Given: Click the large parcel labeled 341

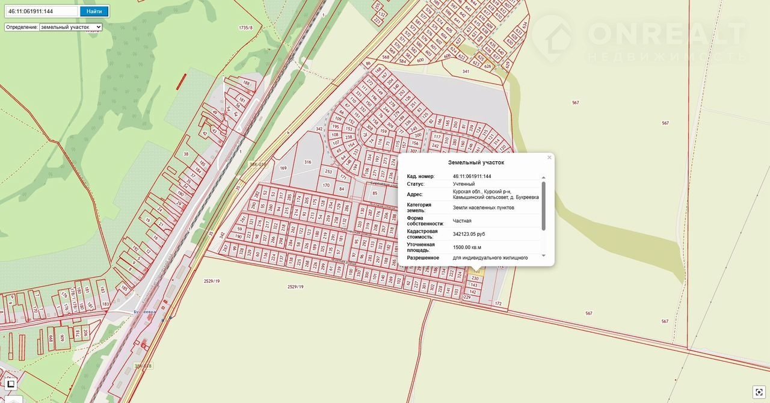Looking at the screenshot, I should [466, 72].
